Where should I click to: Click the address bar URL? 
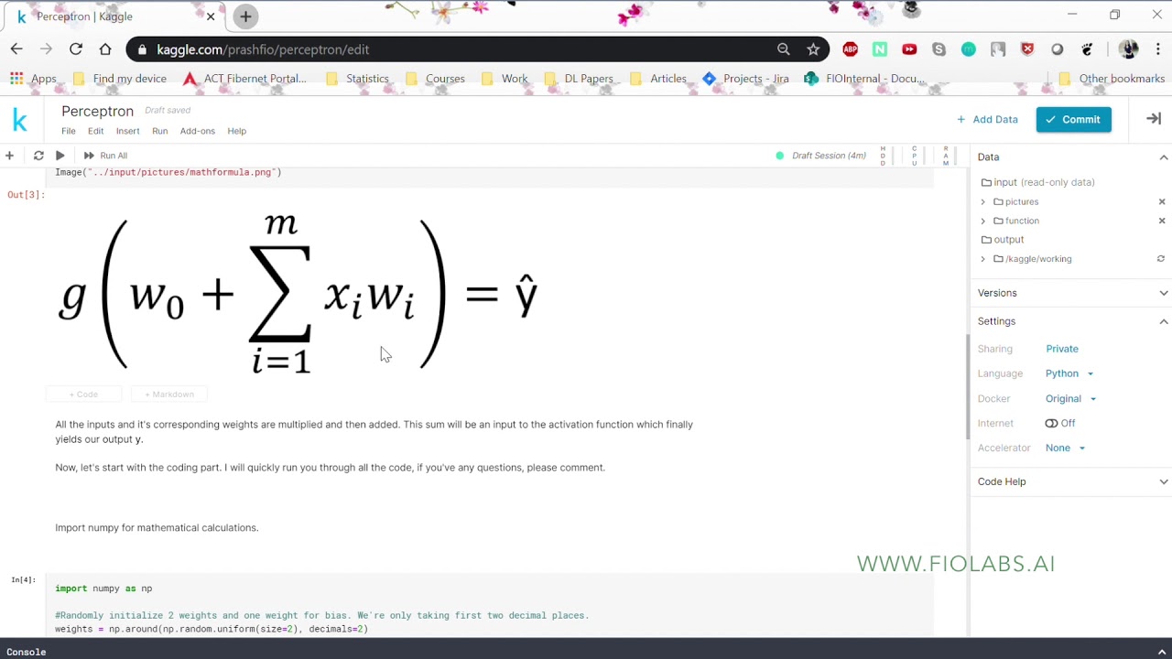(x=263, y=49)
